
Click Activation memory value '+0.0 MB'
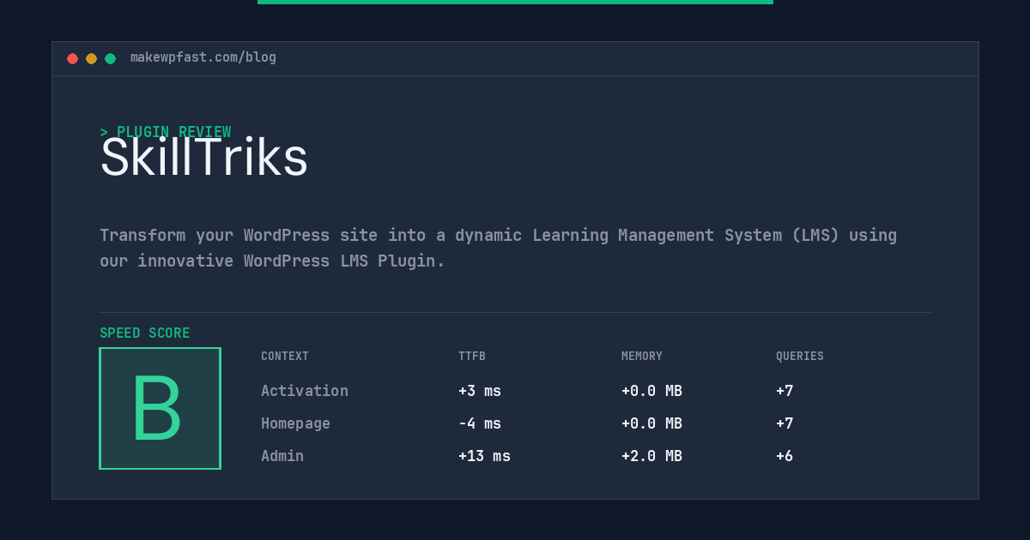tap(651, 391)
